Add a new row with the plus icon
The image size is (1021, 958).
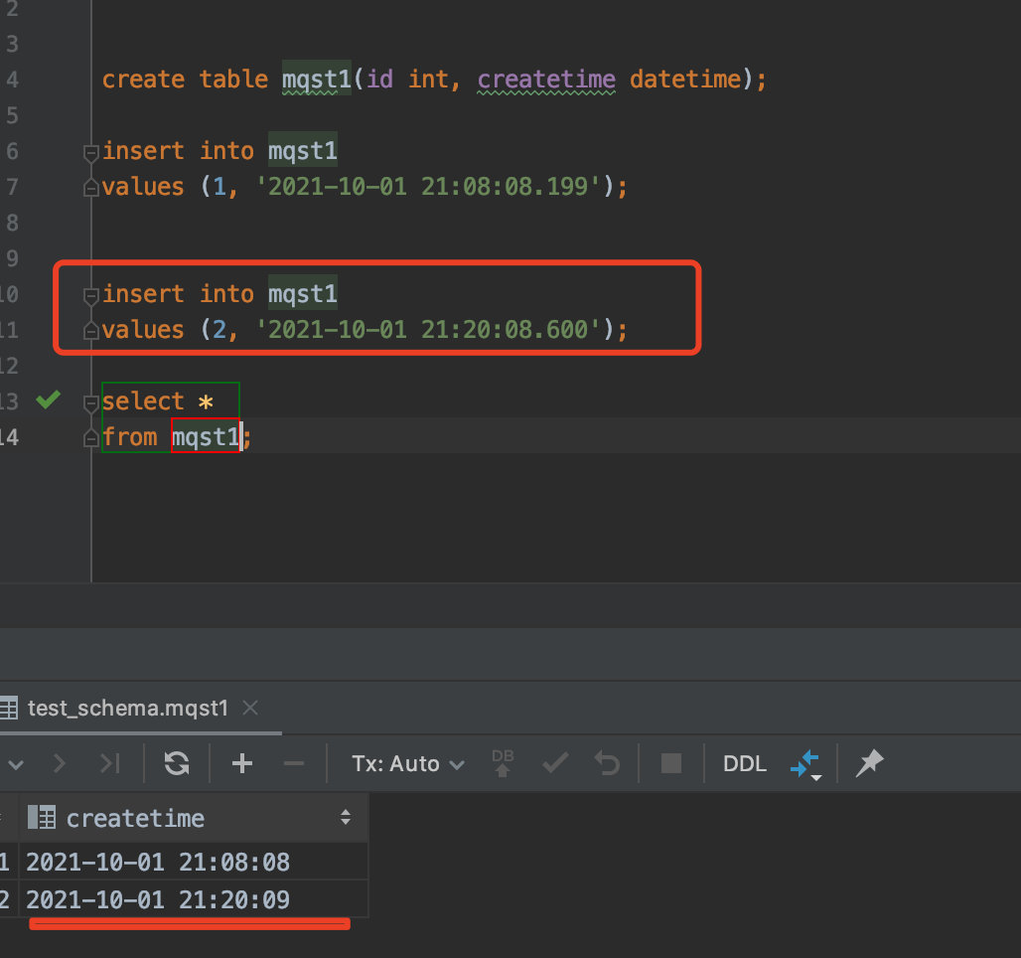241,763
